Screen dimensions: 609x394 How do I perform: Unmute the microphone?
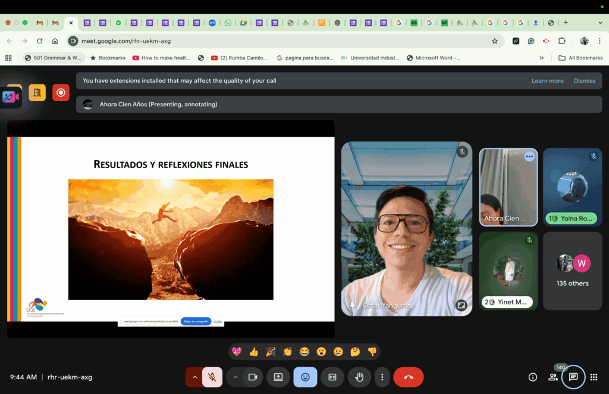click(x=212, y=377)
